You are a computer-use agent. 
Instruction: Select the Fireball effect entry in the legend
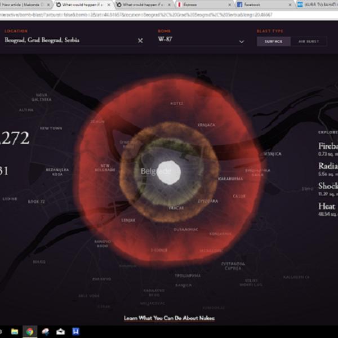click(328, 146)
